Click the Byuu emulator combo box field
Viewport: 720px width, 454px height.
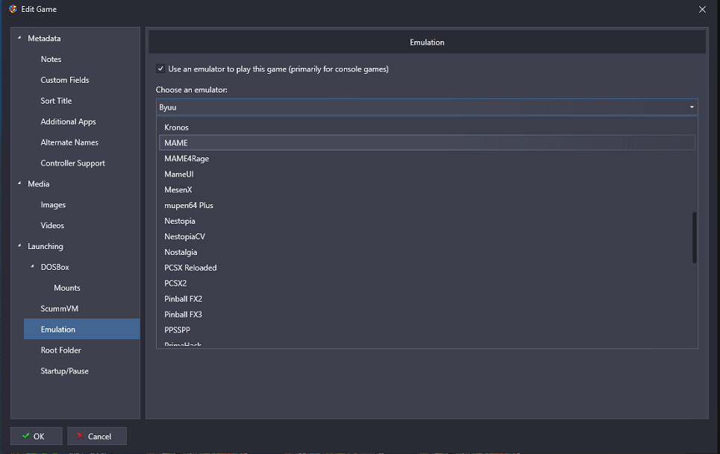(x=427, y=107)
